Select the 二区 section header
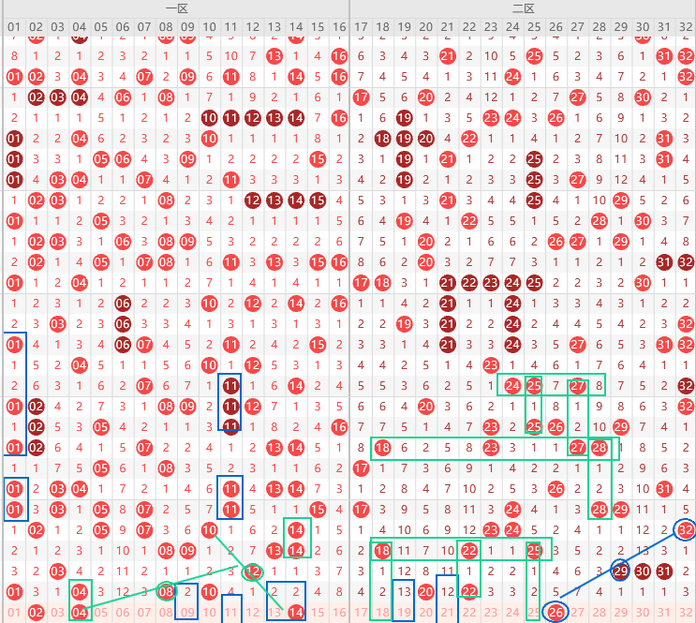 click(x=523, y=8)
